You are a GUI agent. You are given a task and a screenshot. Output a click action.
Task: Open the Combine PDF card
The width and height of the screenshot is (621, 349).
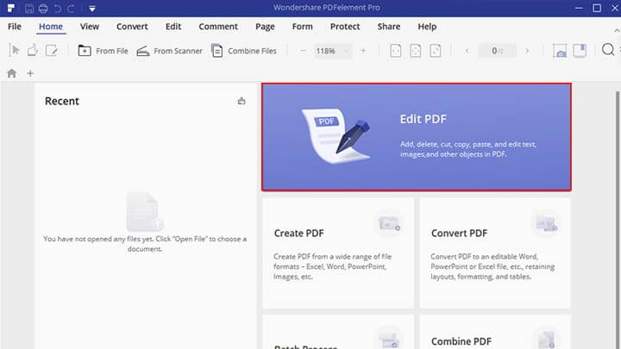(x=495, y=332)
